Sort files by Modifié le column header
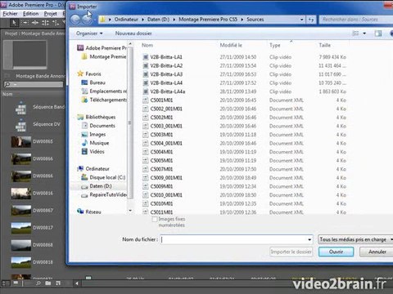Viewport: 393px width, 294px height. point(231,45)
